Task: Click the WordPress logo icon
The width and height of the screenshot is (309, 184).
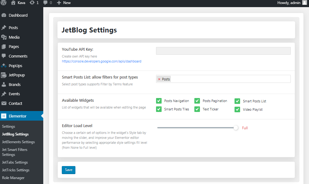Action: (3, 2)
